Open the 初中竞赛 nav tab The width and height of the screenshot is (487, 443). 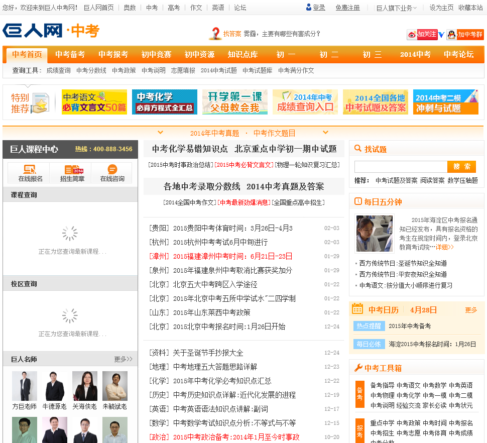[157, 55]
